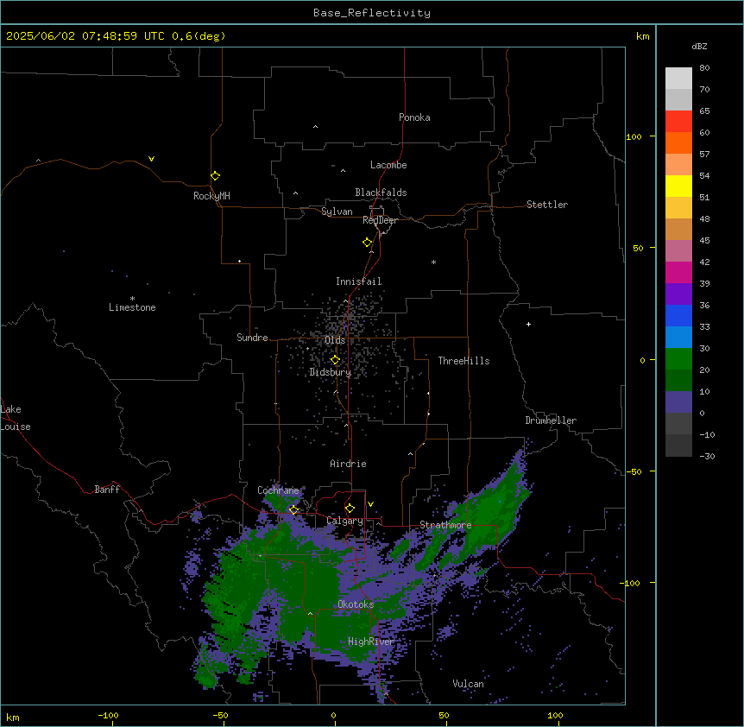Click the white asterisk east of Innisfail

tap(433, 262)
